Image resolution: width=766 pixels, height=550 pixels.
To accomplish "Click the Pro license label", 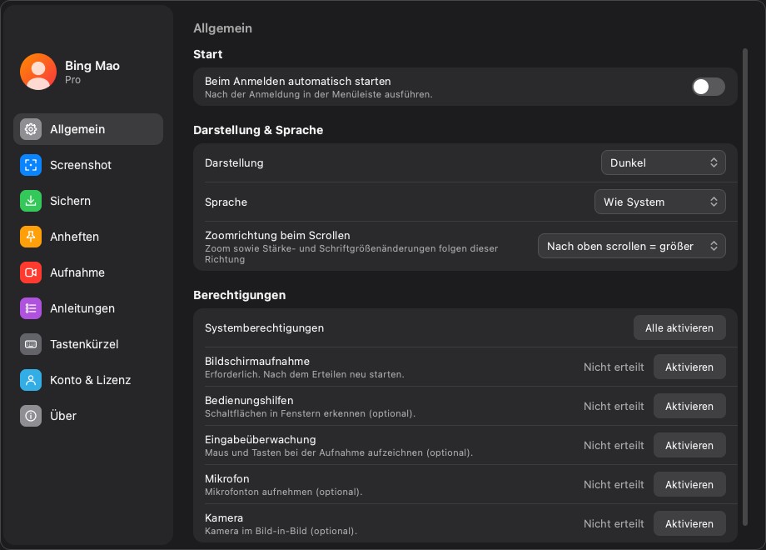I will point(72,80).
